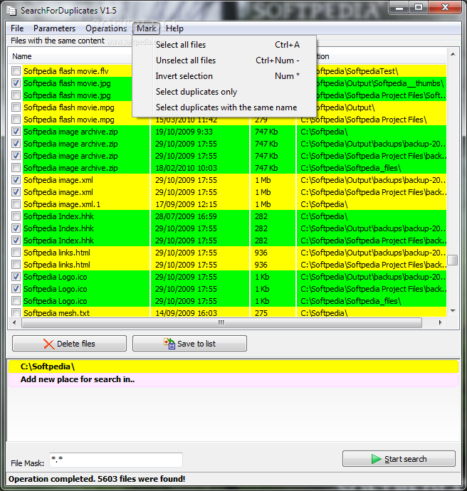Click the C:\Softpedia\Softpedia_files\ path of image archive.zip

point(350,168)
